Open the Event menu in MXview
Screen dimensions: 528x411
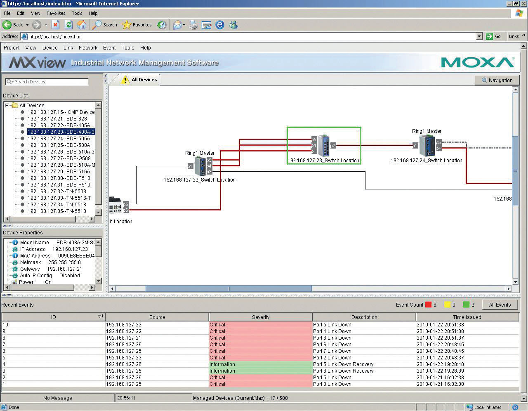point(109,48)
